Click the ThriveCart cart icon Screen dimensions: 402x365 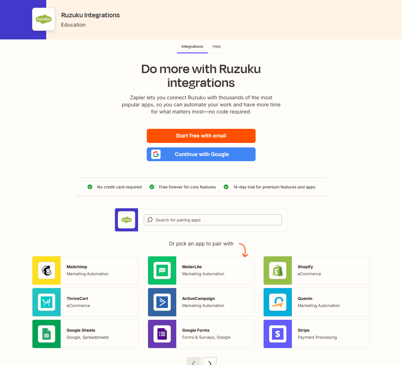coord(47,302)
